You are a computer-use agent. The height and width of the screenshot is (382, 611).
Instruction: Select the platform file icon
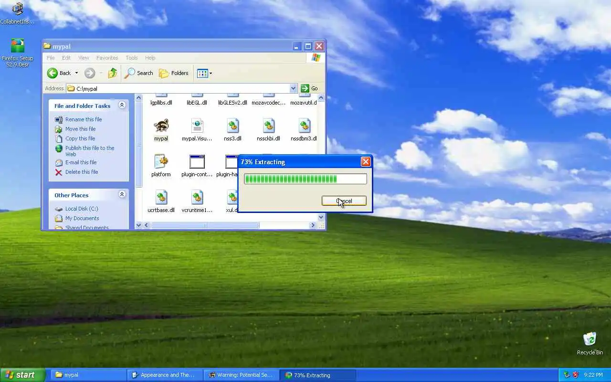161,161
